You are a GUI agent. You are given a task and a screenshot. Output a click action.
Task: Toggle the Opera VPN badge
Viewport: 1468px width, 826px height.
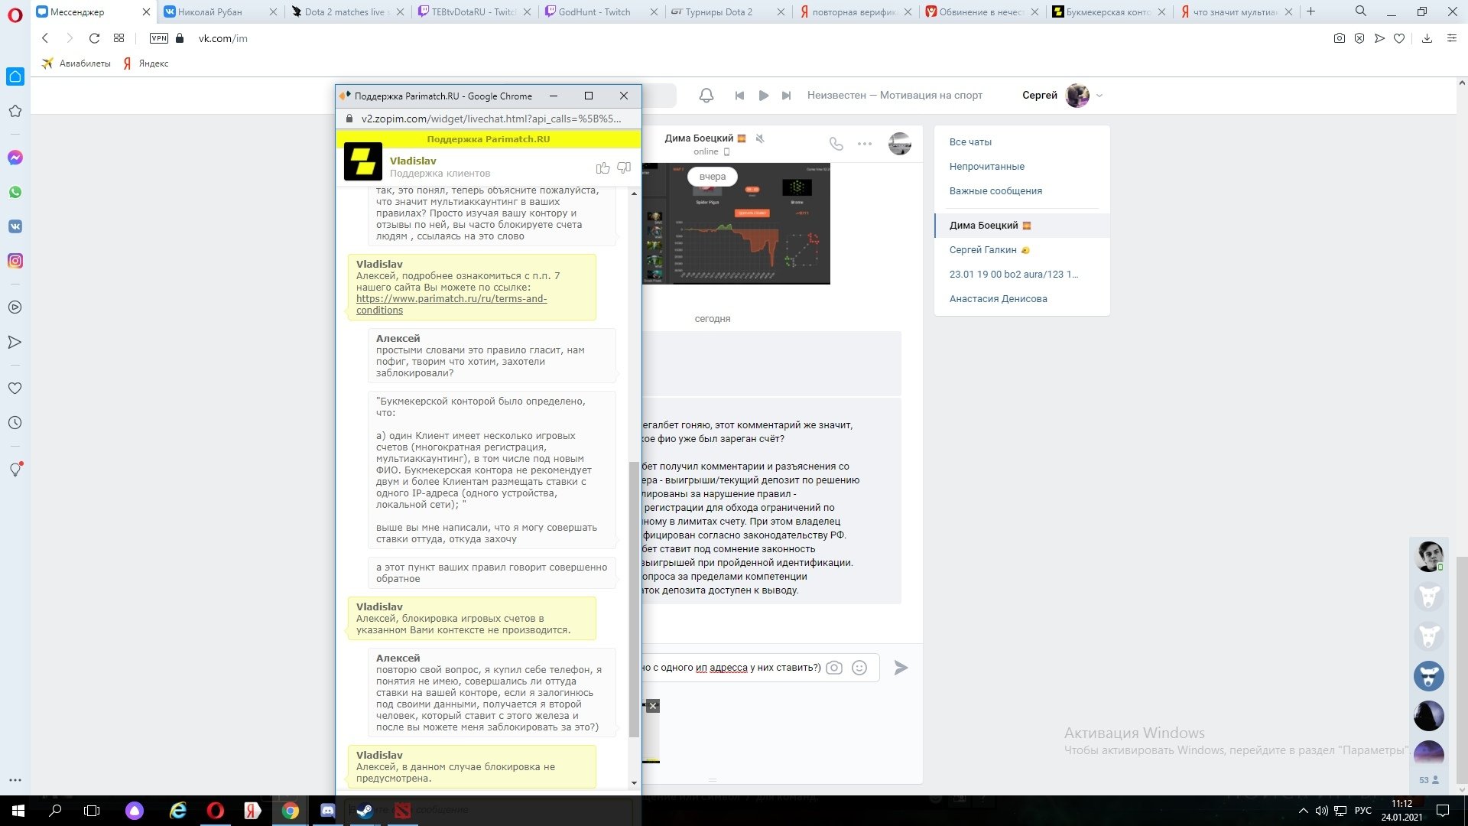click(x=159, y=38)
